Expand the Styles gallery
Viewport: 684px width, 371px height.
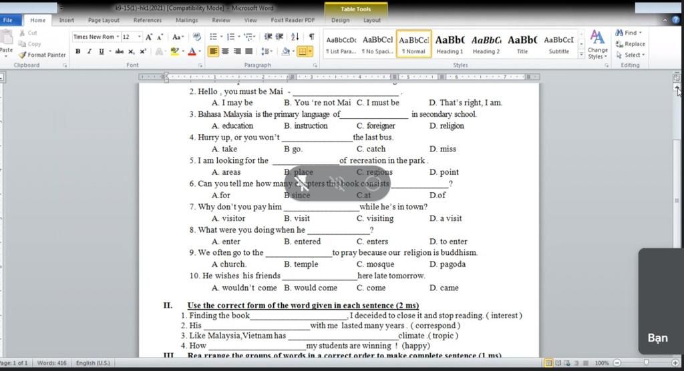(x=581, y=55)
